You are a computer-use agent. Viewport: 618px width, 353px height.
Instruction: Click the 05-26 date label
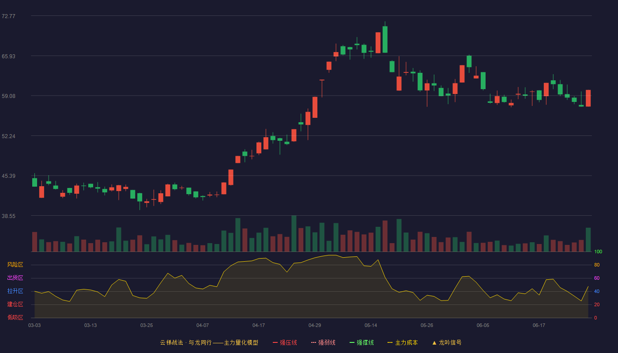[x=427, y=325]
